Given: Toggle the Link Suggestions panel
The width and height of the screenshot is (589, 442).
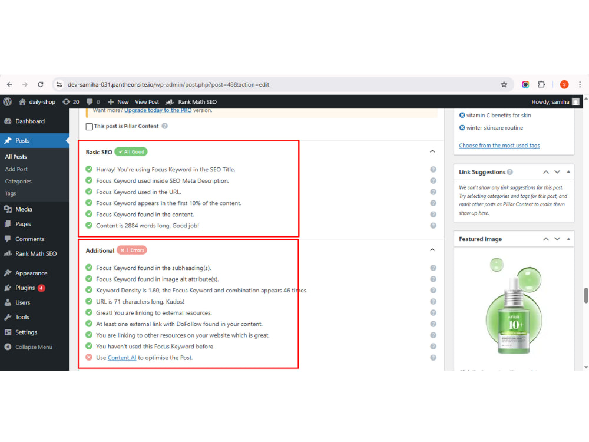Looking at the screenshot, I should tap(568, 172).
